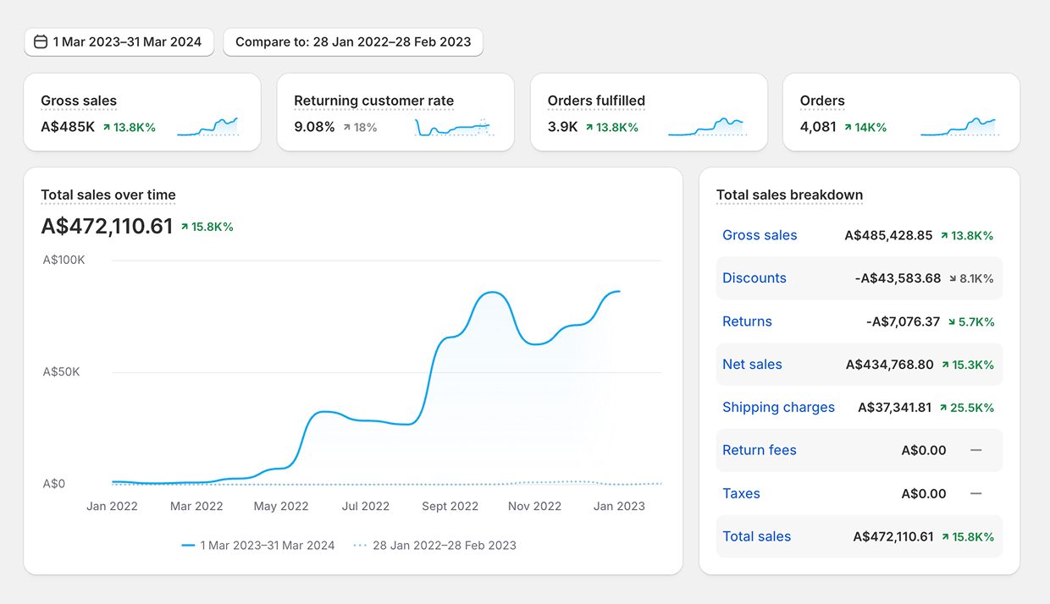Image resolution: width=1050 pixels, height=604 pixels.
Task: Open Total sales link in breakdown list
Action: tap(756, 536)
